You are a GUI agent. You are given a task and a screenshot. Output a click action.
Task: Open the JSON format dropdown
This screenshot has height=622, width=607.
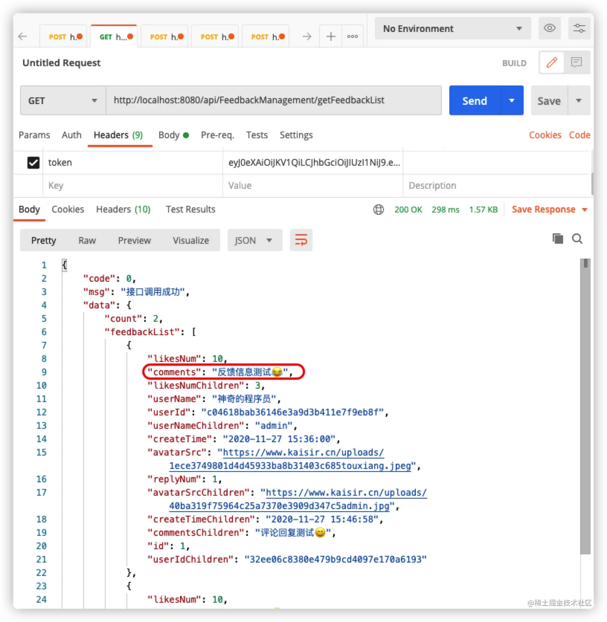(255, 240)
